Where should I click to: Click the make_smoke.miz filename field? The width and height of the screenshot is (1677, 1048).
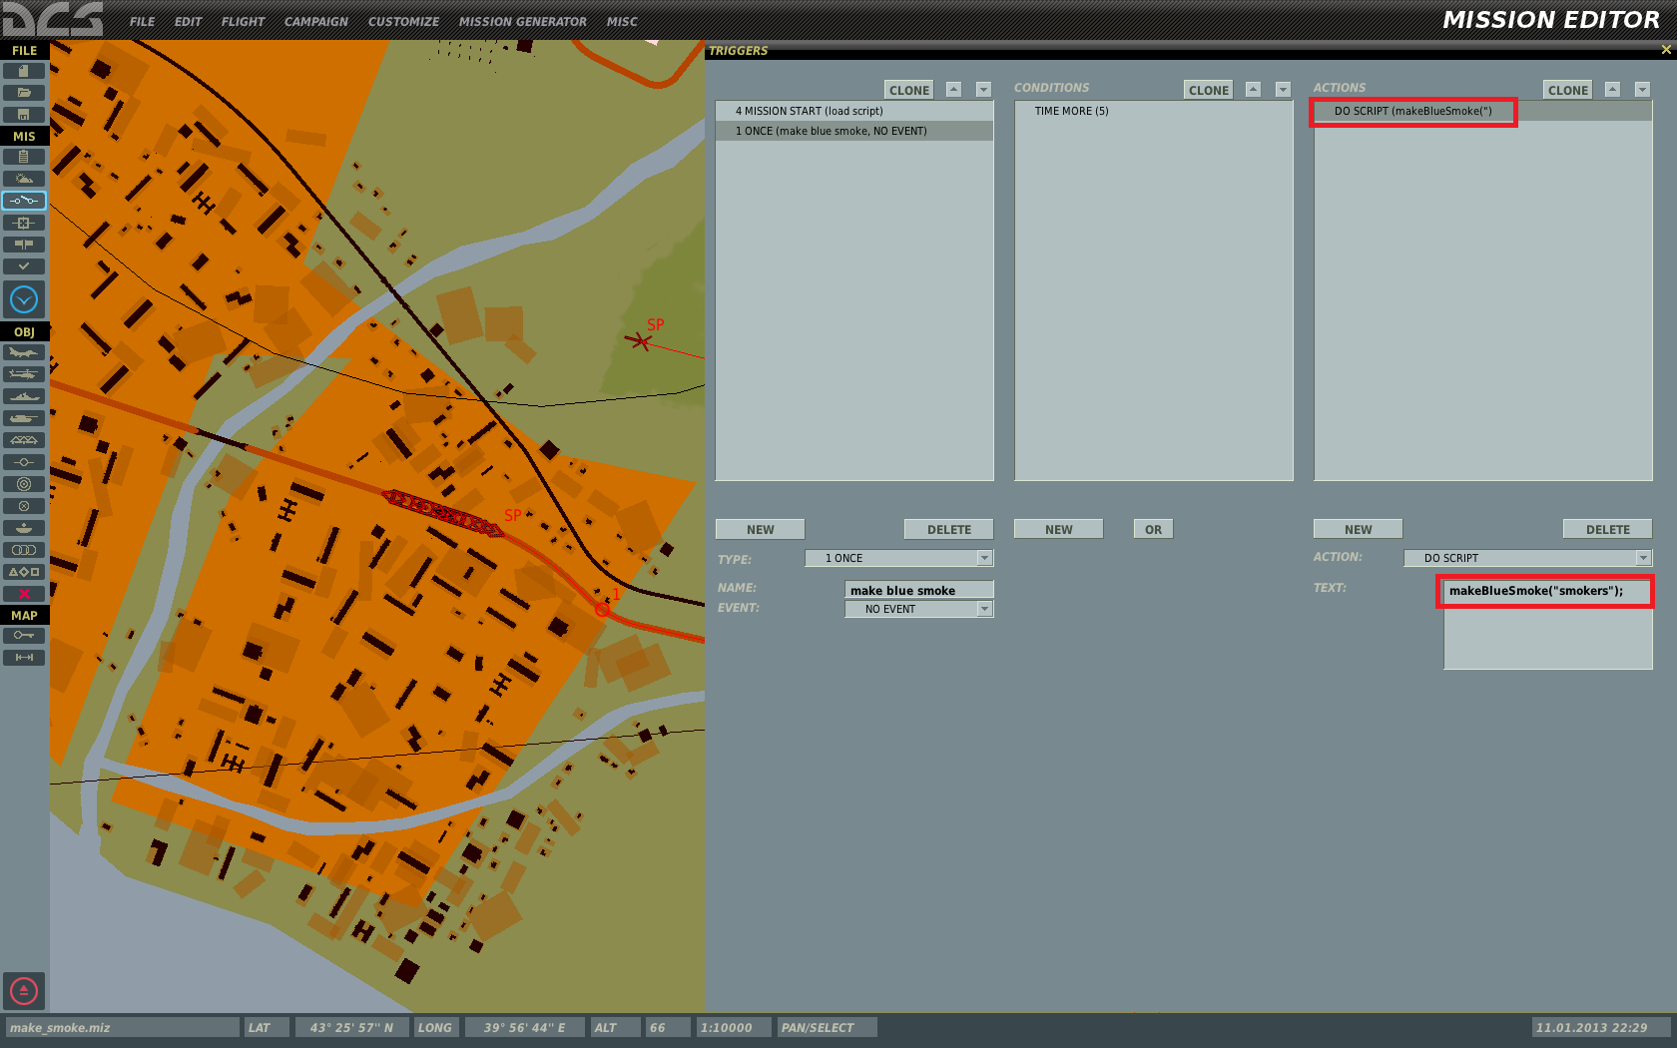coord(123,1027)
